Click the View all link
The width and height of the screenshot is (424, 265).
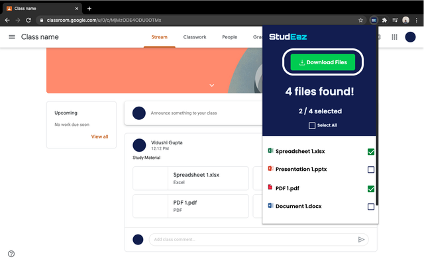pos(99,137)
